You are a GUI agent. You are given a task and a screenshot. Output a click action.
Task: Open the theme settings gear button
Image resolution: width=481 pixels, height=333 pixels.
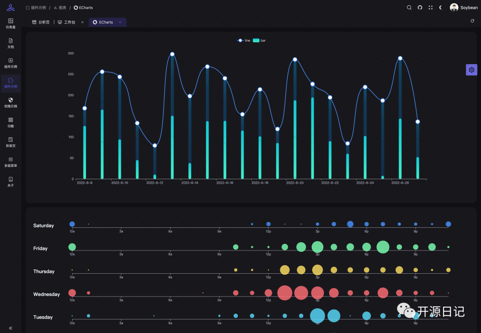tap(472, 70)
